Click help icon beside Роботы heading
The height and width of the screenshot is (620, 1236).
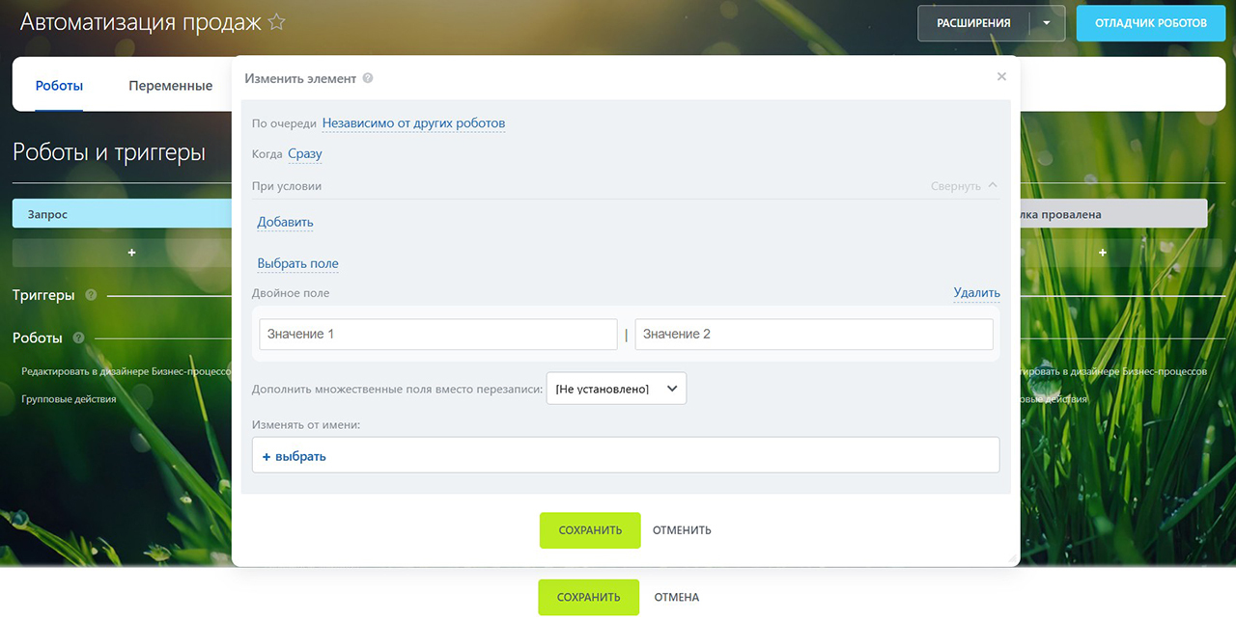click(x=78, y=337)
